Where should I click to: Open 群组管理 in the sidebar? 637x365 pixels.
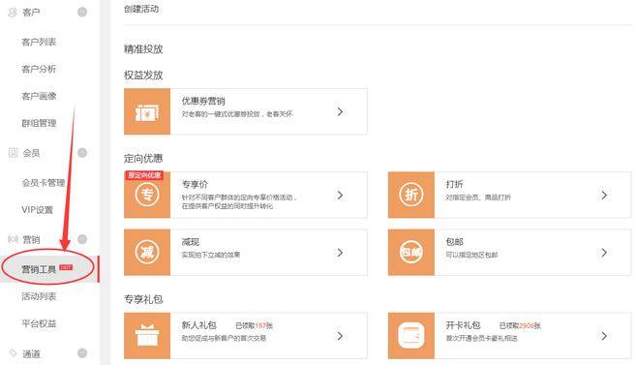coord(39,123)
